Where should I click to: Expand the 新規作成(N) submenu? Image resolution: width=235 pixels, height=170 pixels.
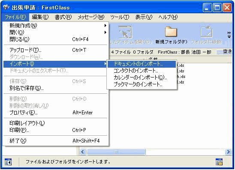(55, 26)
